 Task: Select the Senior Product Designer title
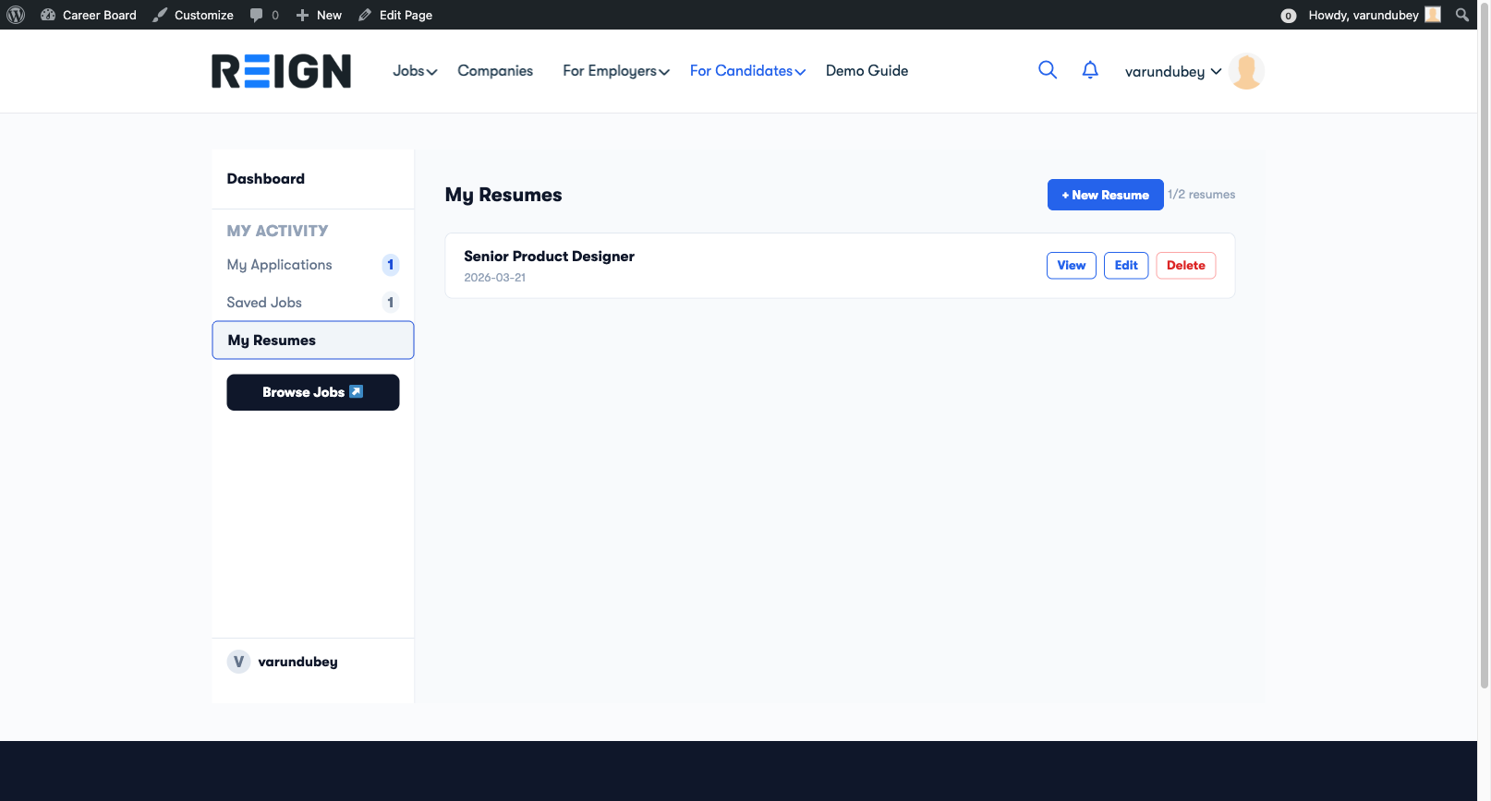click(549, 257)
